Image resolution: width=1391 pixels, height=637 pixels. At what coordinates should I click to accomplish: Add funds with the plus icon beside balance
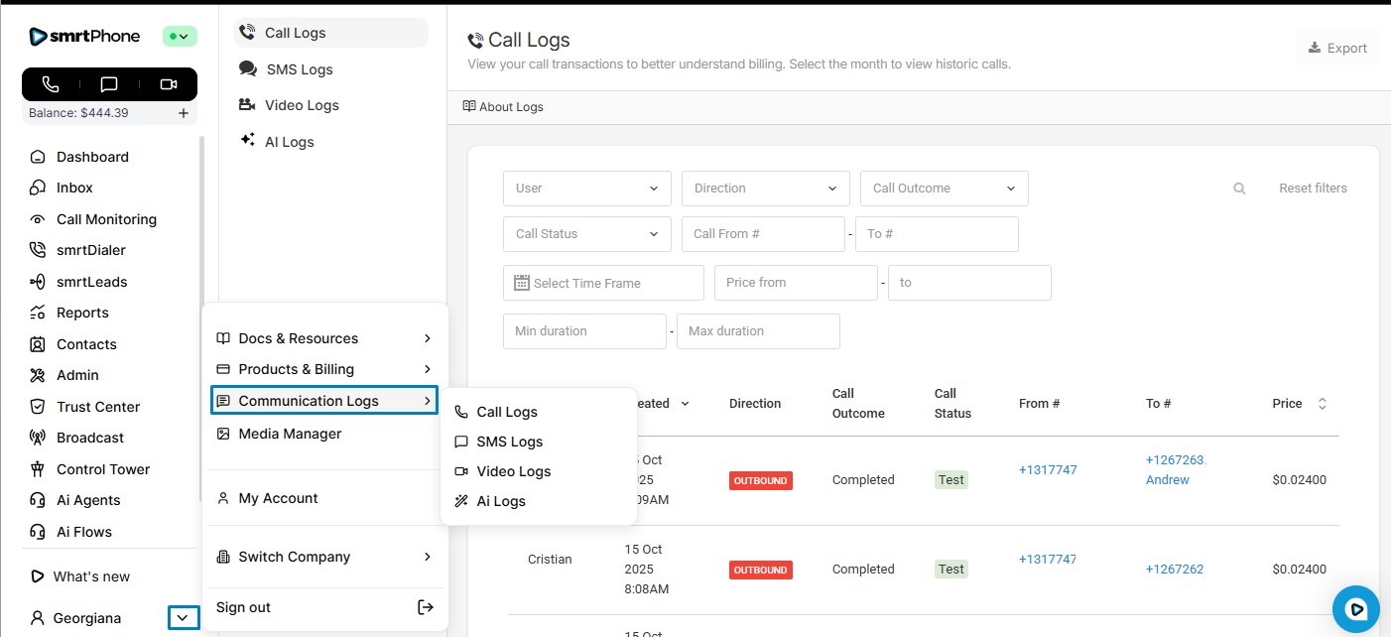pyautogui.click(x=184, y=113)
